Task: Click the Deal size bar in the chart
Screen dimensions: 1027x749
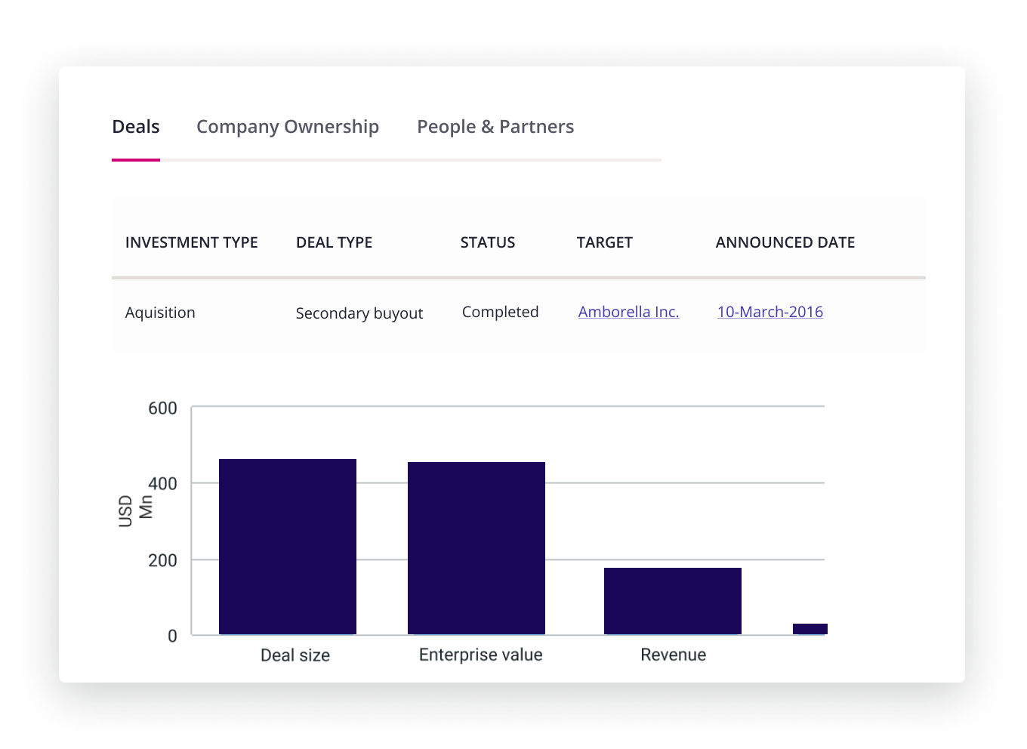Action: coord(288,544)
